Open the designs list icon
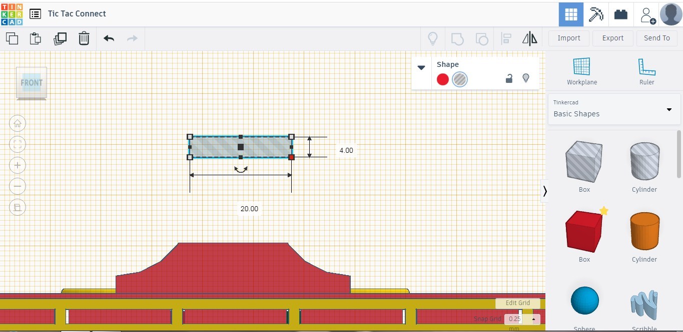The width and height of the screenshot is (683, 332). [x=35, y=13]
